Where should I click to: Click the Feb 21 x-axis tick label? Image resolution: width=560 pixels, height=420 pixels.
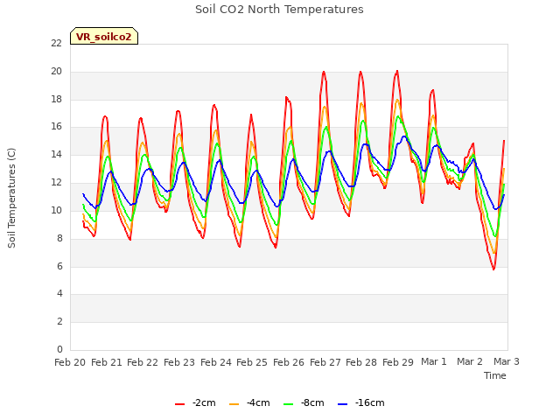tap(107, 362)
